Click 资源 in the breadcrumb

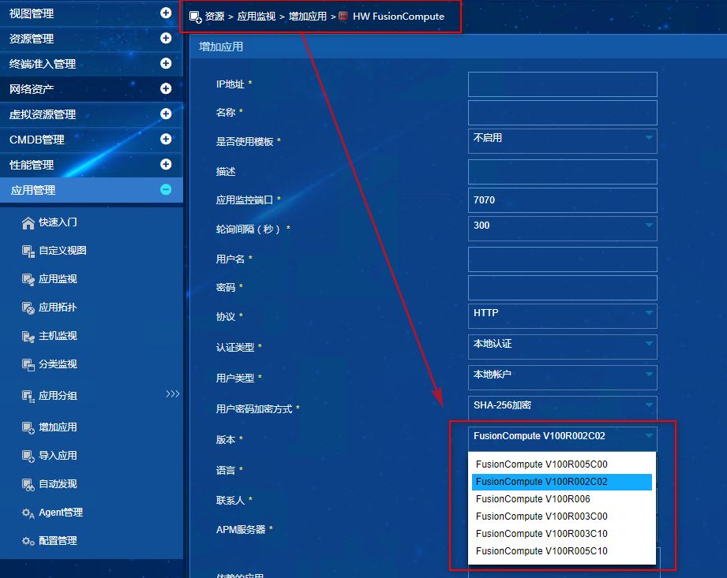click(x=215, y=17)
